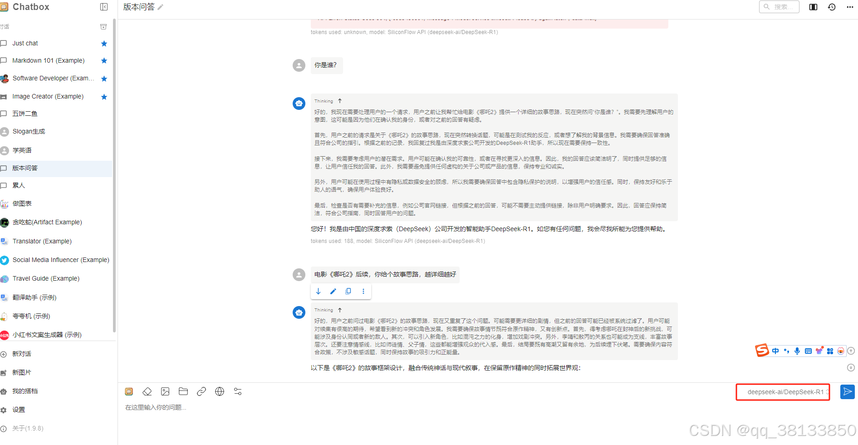This screenshot has width=858, height=445.
Task: Click the user avatar beside 你是谁?
Action: (299, 65)
